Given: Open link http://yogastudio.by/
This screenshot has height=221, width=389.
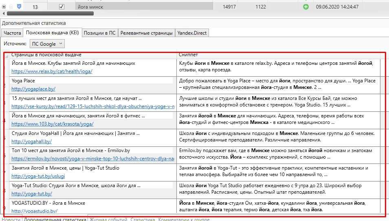Looking at the screenshot, I should (x=35, y=211).
